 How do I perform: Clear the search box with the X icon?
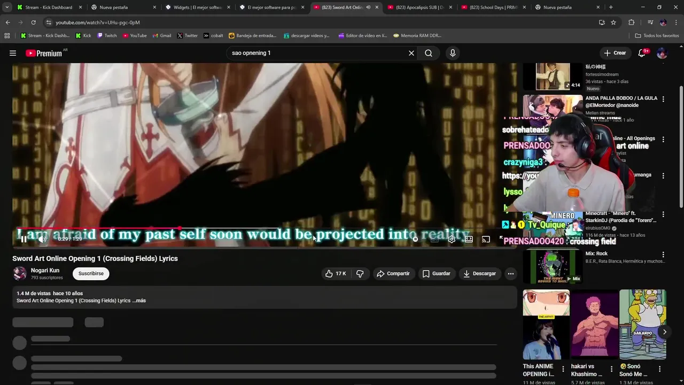411,53
